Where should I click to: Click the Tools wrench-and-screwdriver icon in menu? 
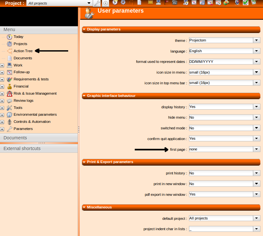9,108
